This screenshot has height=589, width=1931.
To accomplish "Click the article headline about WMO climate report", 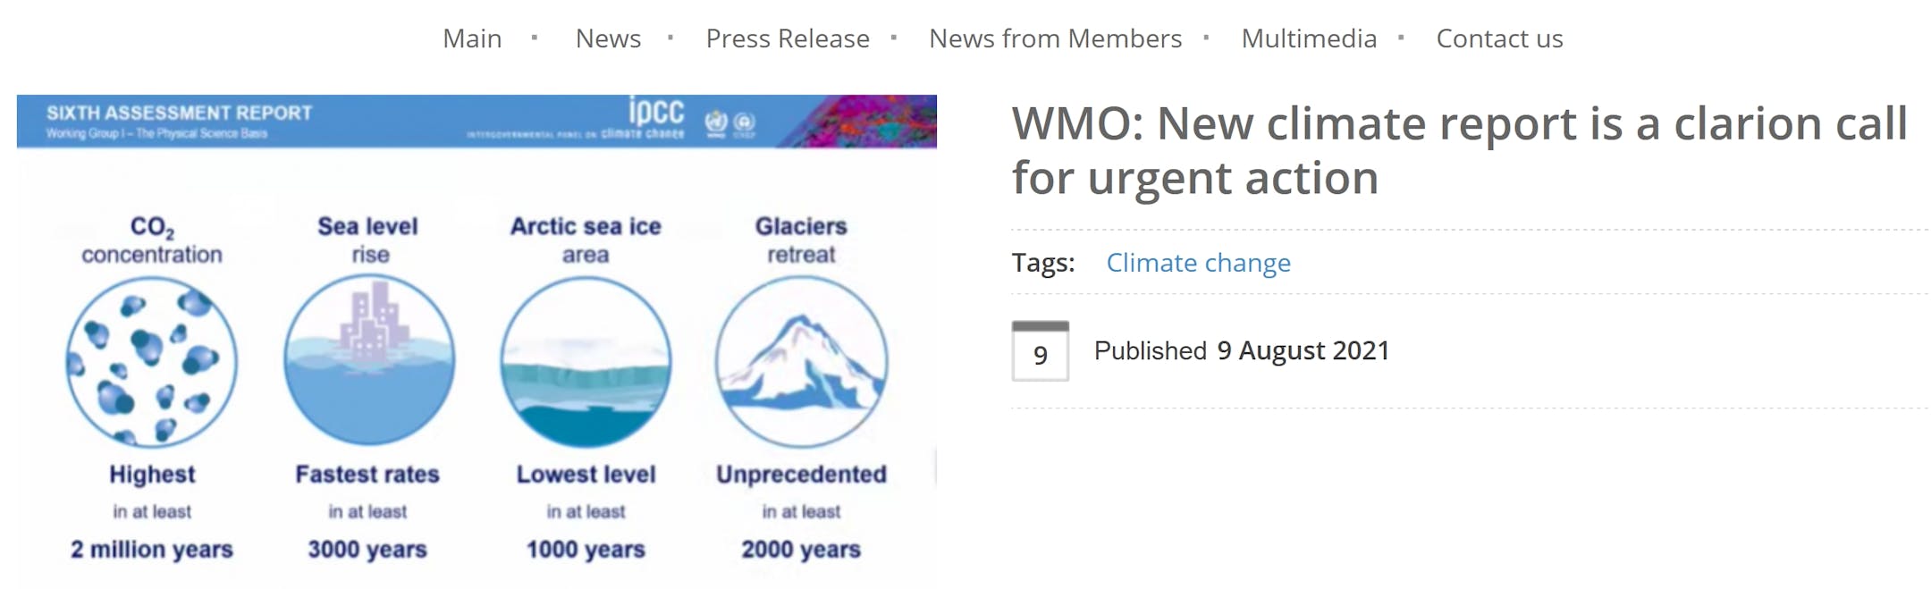I will tap(1457, 150).
